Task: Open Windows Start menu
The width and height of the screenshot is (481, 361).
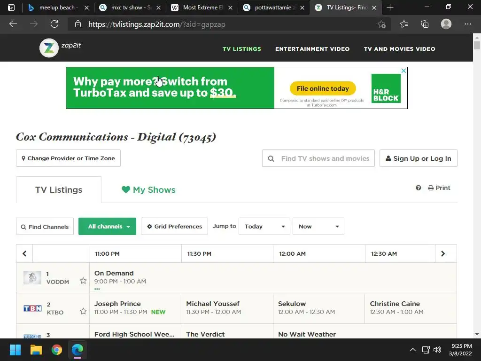Action: (15, 350)
